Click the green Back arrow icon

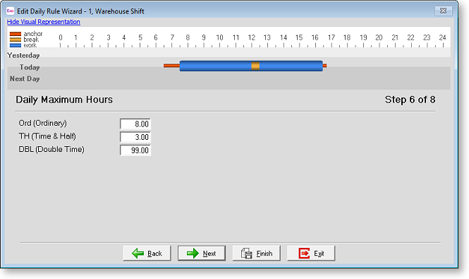(x=138, y=254)
